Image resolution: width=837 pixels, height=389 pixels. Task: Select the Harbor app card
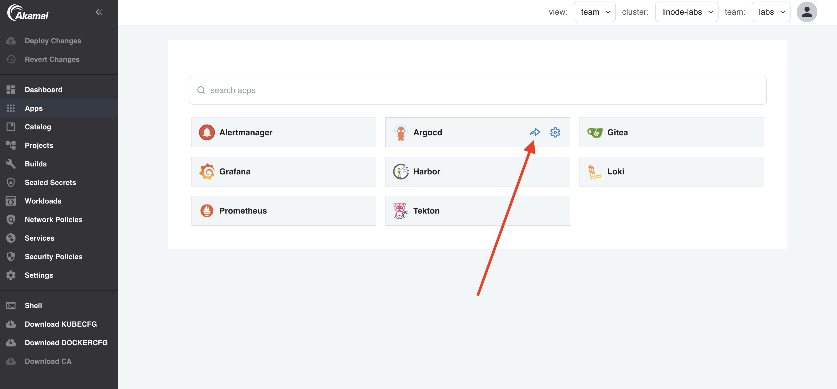pos(478,172)
